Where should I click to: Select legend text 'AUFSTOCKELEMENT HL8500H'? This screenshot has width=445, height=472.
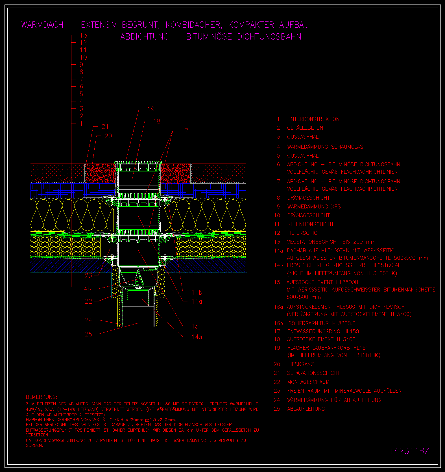point(322,282)
